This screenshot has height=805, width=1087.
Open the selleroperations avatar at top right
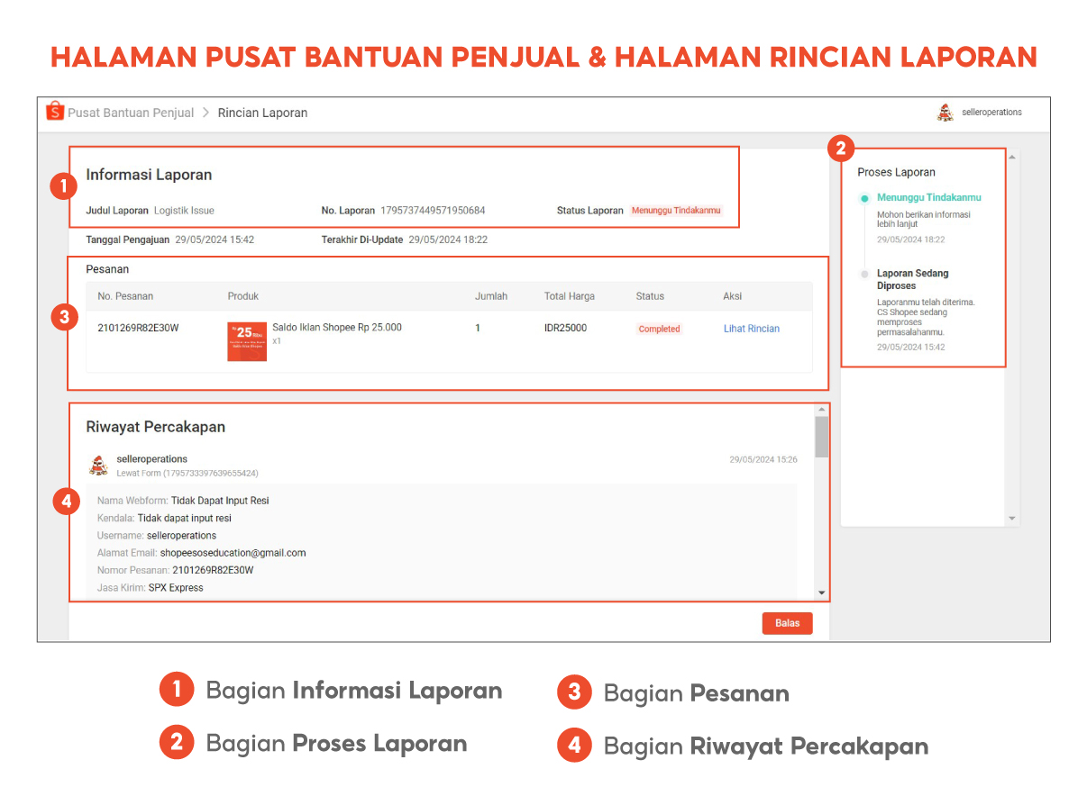click(944, 112)
